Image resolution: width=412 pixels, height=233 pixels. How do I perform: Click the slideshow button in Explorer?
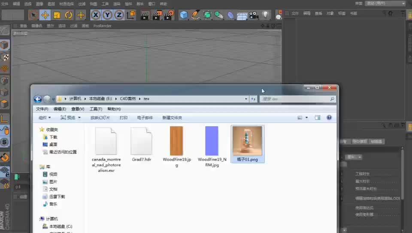(x=100, y=118)
